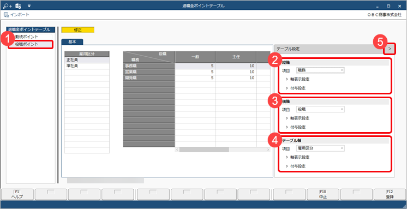
Task: Click the zoom magnifier icon in title bar
Action: coord(8,5)
